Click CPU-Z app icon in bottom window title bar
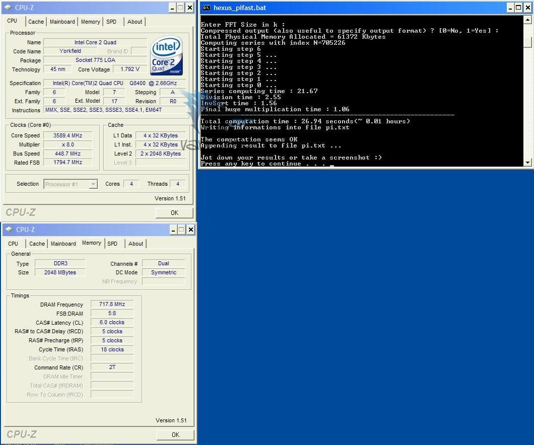 (9, 230)
